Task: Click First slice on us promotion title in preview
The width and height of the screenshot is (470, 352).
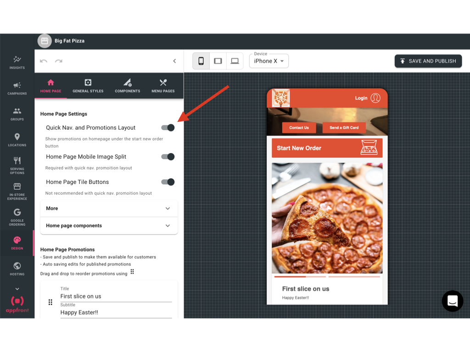Action: [x=305, y=289]
